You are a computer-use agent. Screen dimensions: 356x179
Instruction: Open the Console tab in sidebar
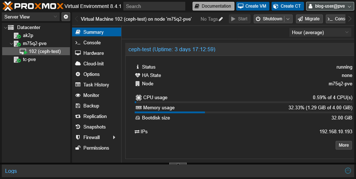click(97, 42)
